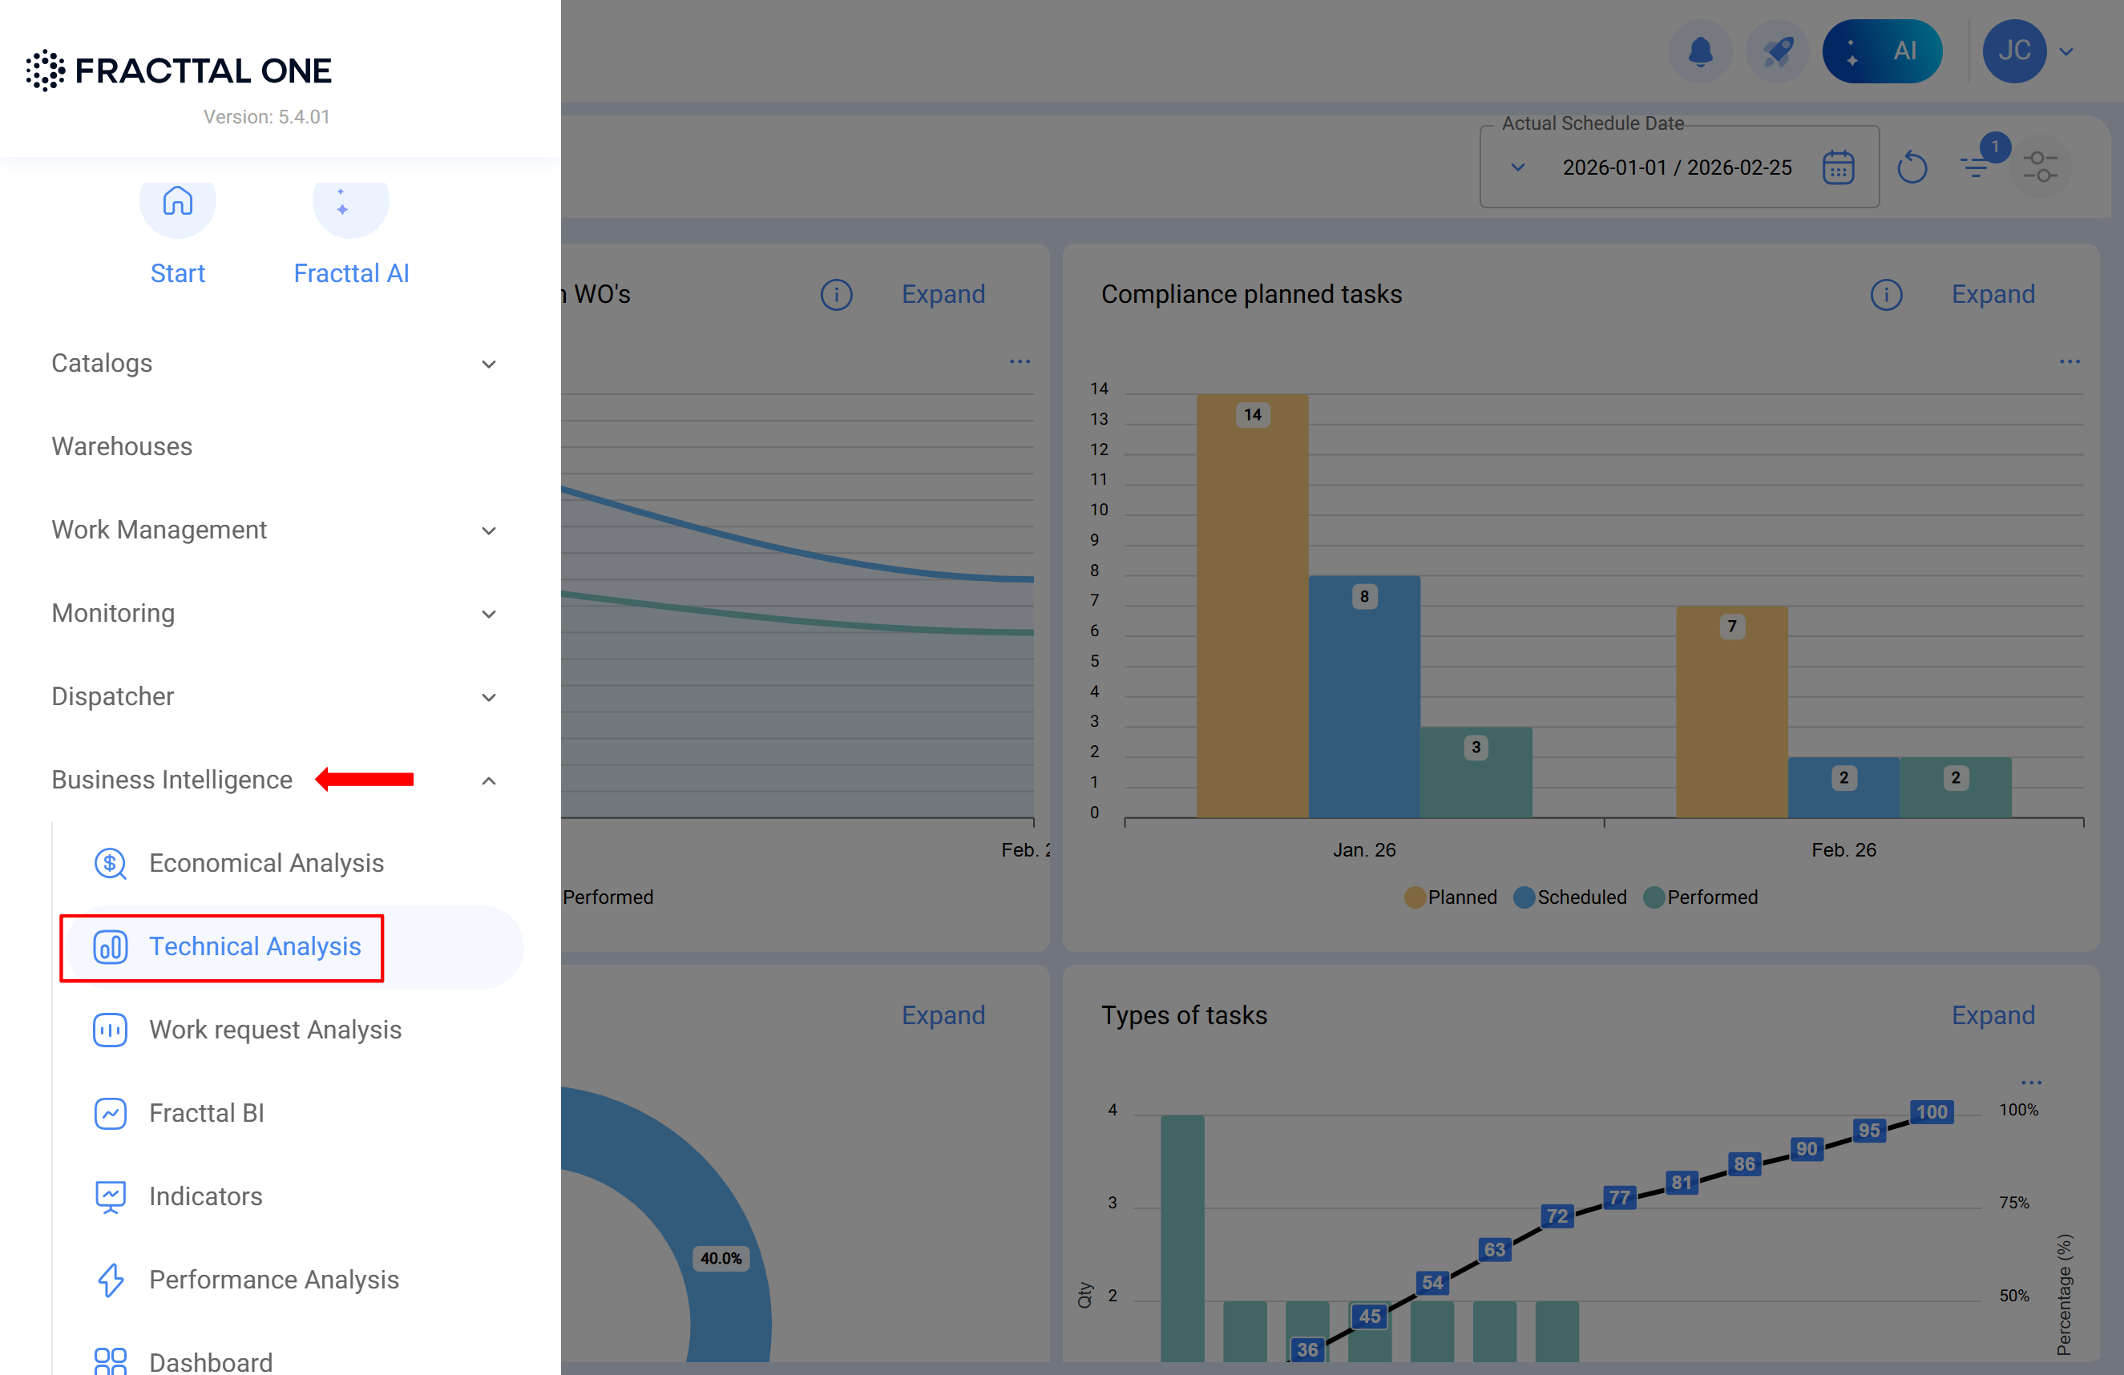Click the Actual Schedule Date range field
The image size is (2124, 1375).
pos(1676,167)
